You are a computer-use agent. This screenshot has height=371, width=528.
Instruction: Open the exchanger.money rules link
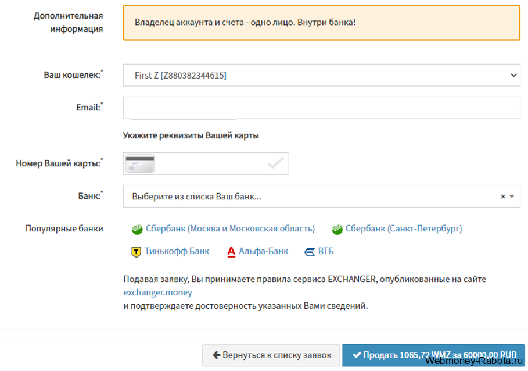pos(157,292)
